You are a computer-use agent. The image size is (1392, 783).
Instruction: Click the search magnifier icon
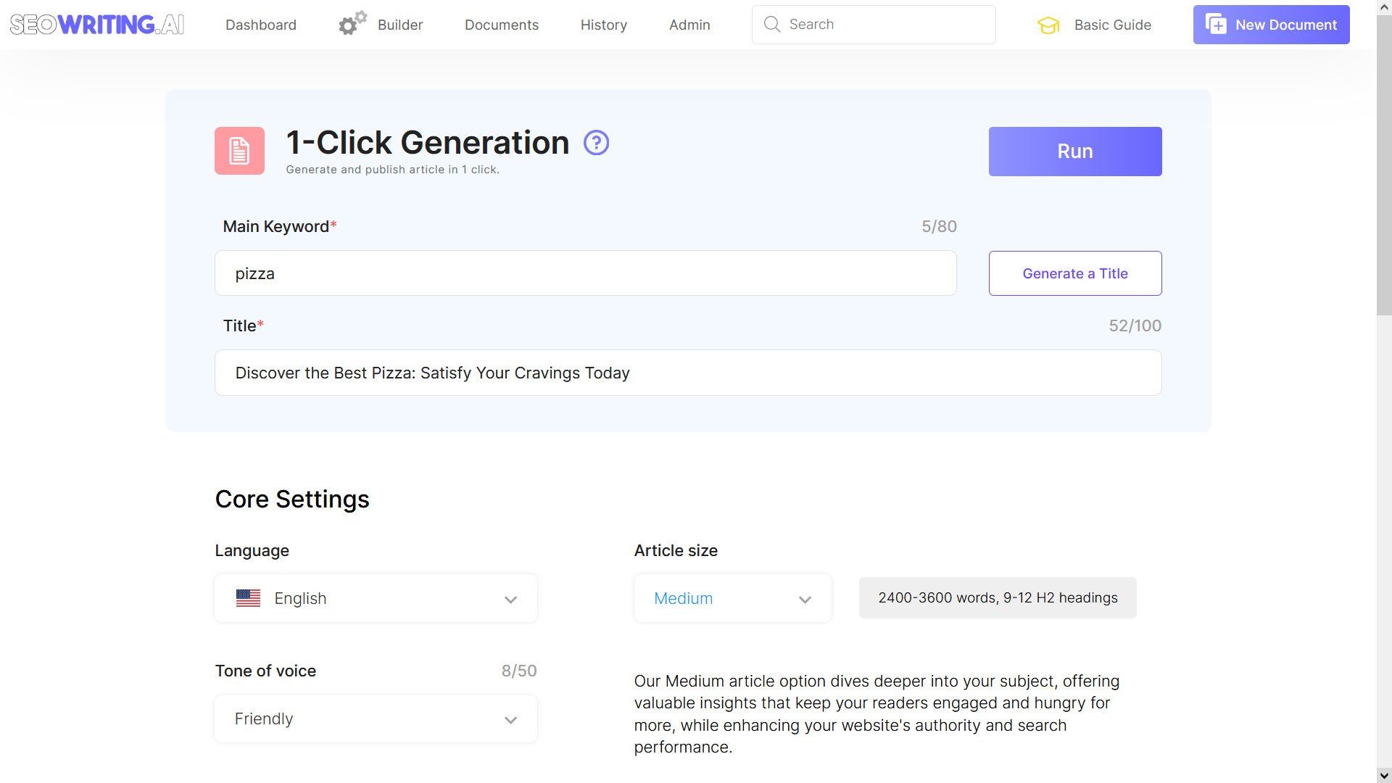point(772,24)
